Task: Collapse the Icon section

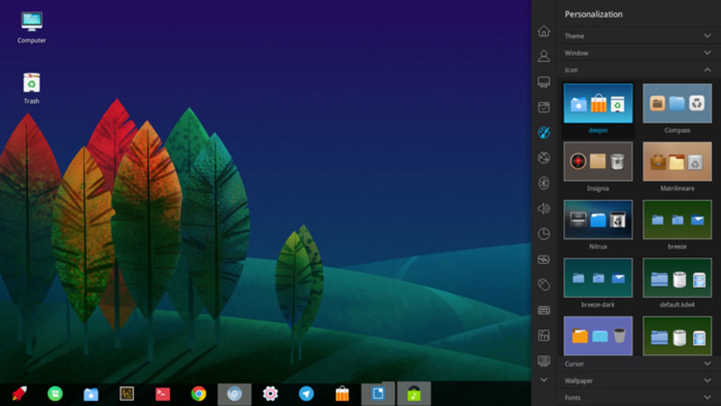Action: tap(637, 70)
